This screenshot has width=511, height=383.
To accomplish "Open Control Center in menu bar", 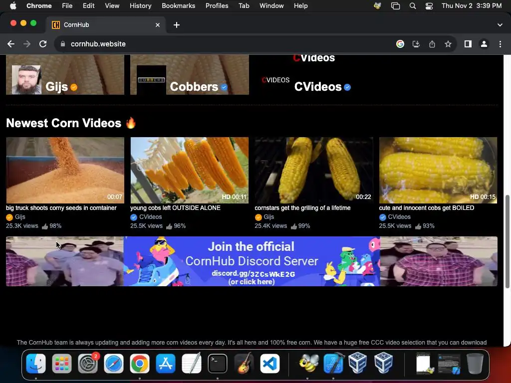I will click(429, 6).
